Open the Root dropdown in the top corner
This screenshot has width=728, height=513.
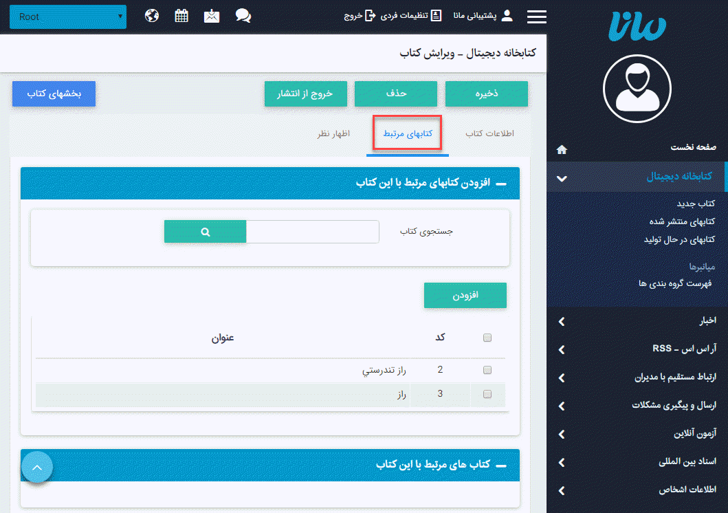point(67,17)
